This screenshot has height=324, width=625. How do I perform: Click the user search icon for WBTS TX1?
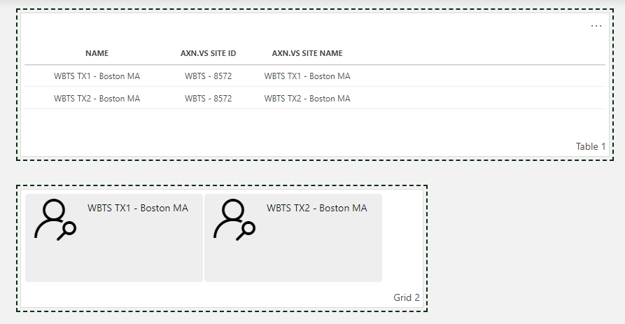pos(55,220)
